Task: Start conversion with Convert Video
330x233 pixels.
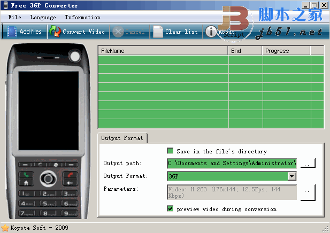Action: [x=83, y=32]
